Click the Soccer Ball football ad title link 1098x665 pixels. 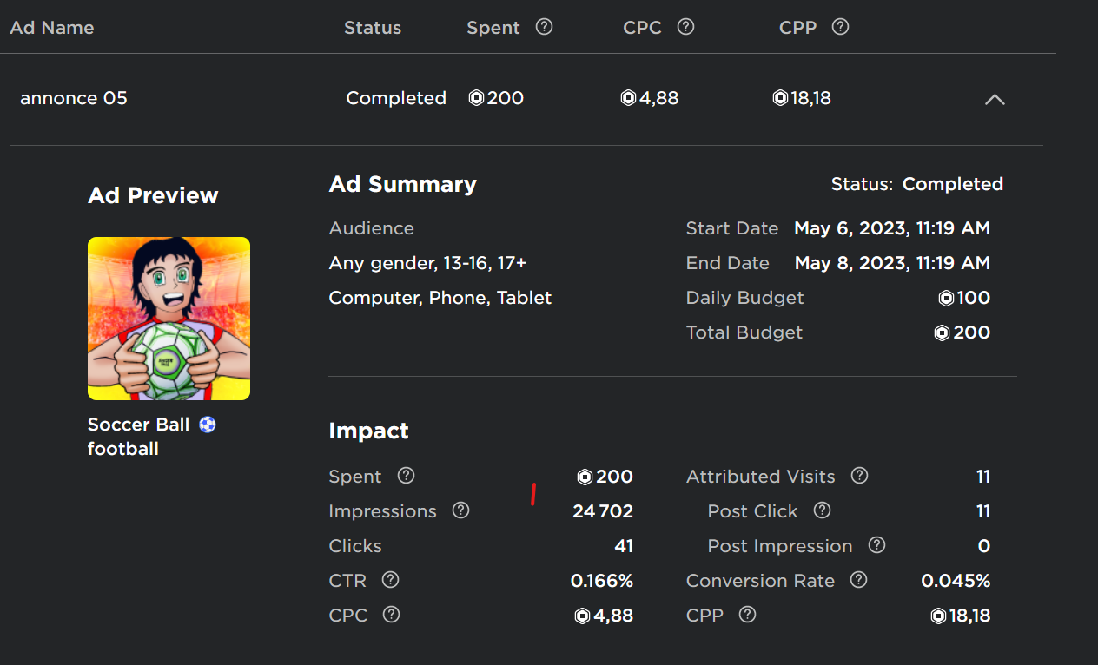[138, 425]
